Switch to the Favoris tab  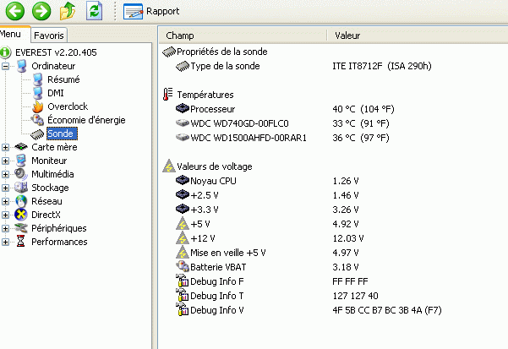click(x=49, y=35)
